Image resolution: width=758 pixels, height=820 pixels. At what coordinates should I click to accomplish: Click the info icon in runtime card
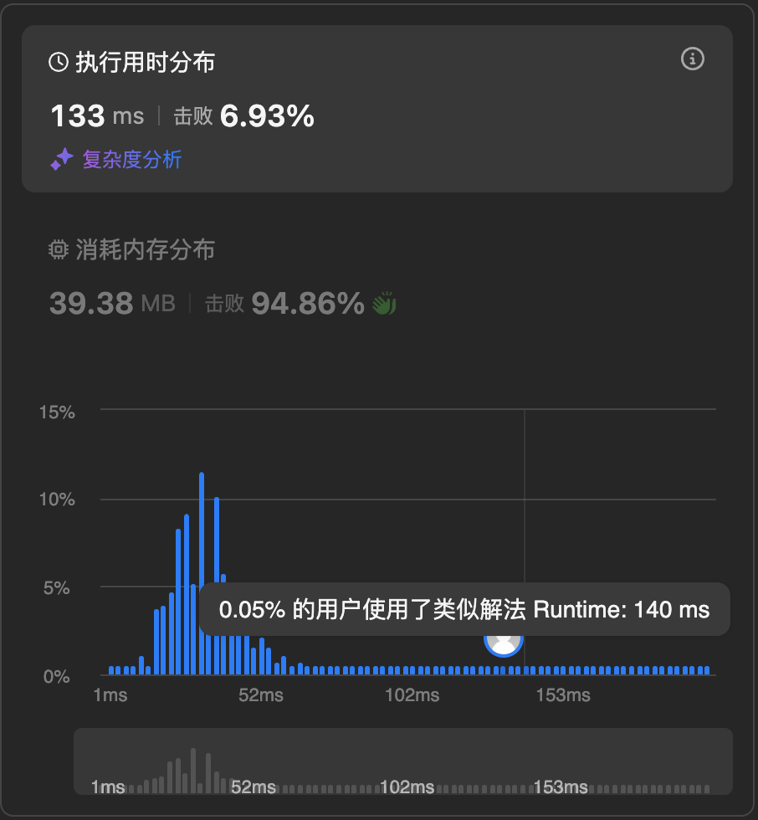coord(692,59)
